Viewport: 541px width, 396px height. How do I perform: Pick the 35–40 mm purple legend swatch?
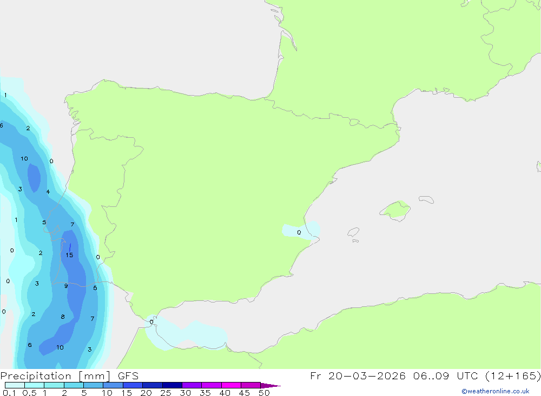[x=212, y=385]
